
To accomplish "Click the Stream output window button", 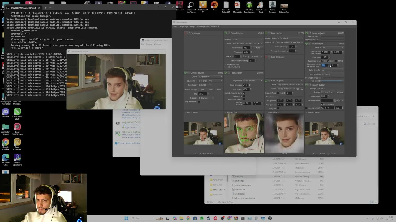I will pyautogui.click(x=340, y=92).
